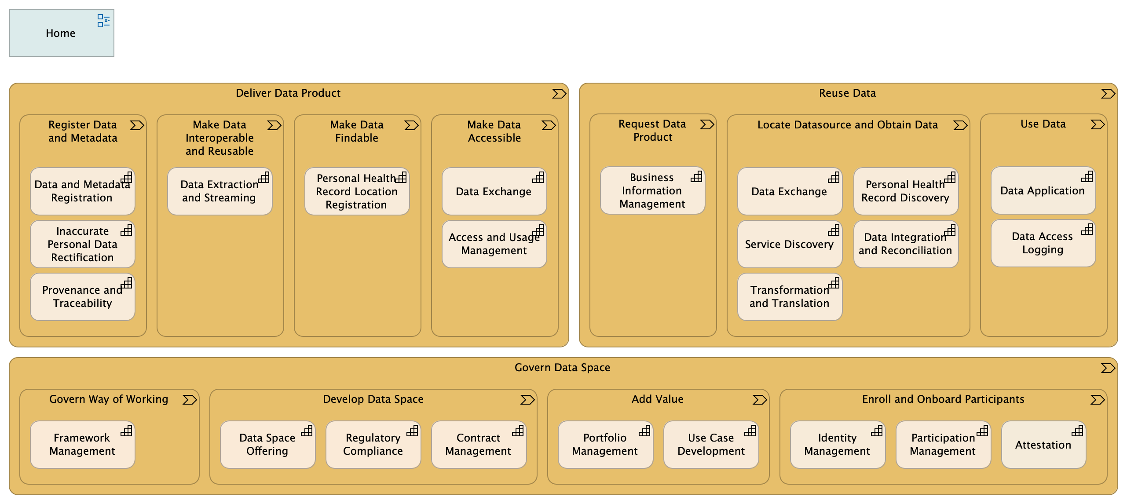Click the arrow icon on Add Value

pyautogui.click(x=759, y=400)
